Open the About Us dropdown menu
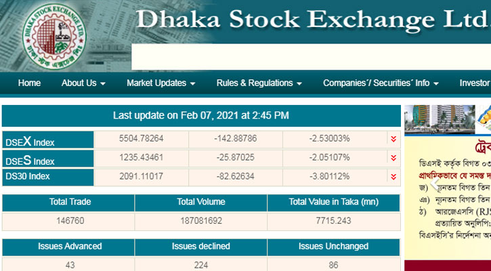The image size is (491, 271). [83, 83]
